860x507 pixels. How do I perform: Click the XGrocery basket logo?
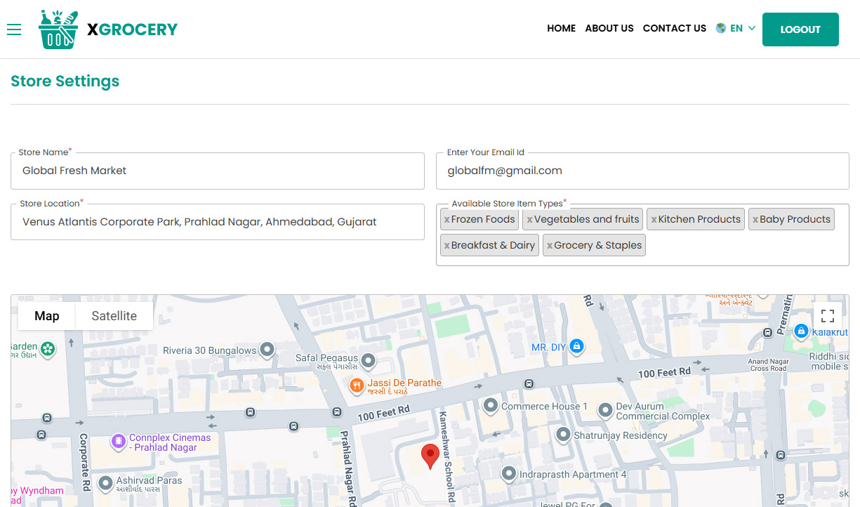(58, 29)
